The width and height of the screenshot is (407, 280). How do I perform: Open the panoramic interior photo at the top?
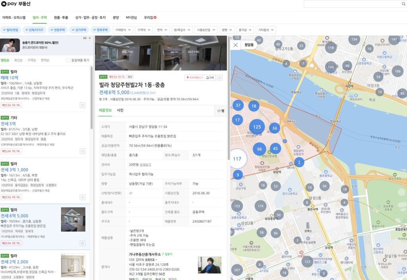point(161,53)
